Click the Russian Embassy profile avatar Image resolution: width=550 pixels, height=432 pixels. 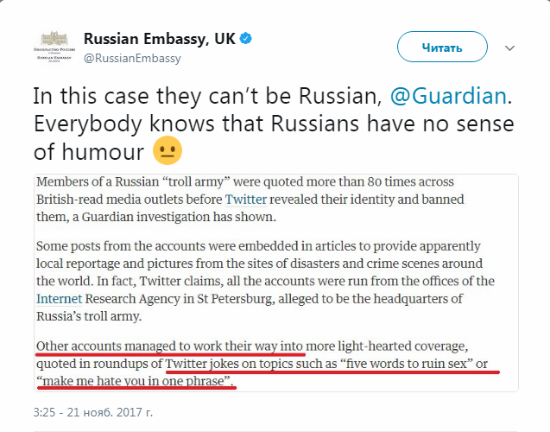pyautogui.click(x=57, y=47)
